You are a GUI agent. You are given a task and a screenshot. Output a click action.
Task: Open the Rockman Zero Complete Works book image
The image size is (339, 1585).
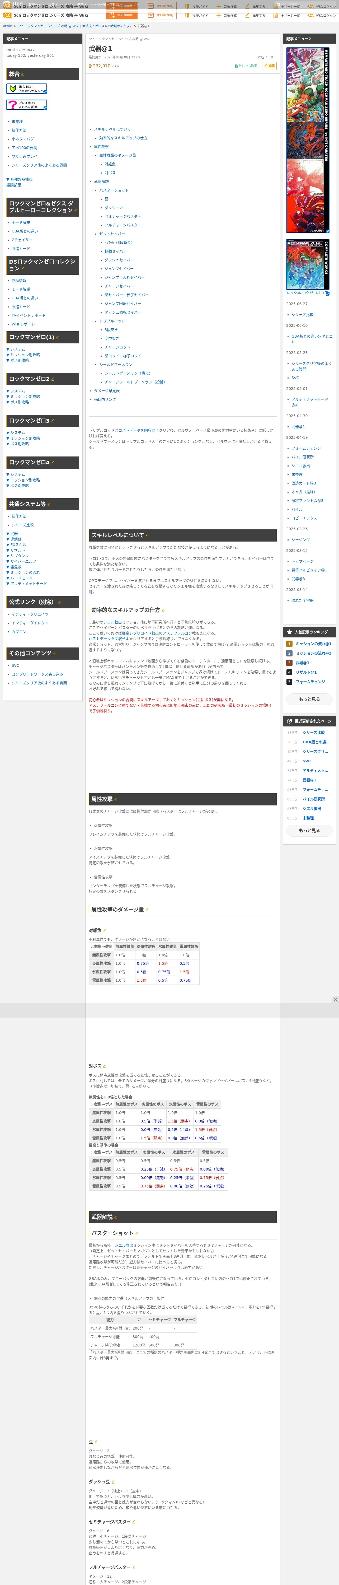click(x=308, y=265)
